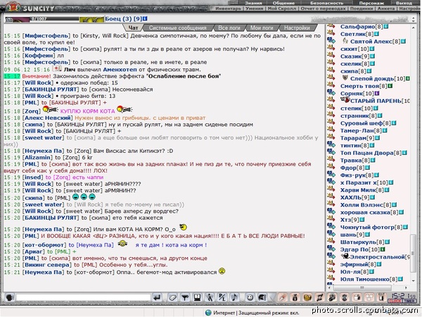
Task: Click nickname Викинг севера in chat
Action: [x=47, y=265]
